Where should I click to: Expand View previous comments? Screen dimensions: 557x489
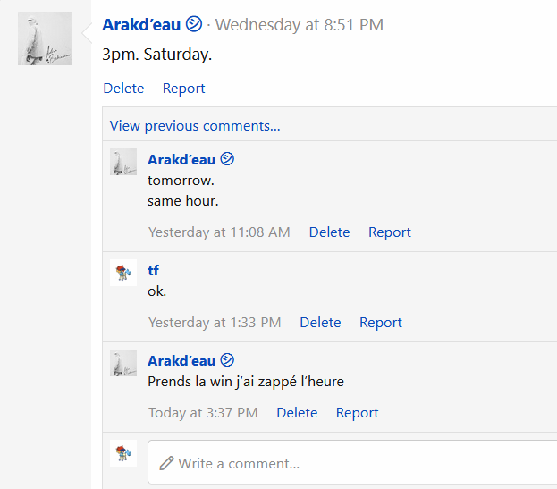point(195,126)
